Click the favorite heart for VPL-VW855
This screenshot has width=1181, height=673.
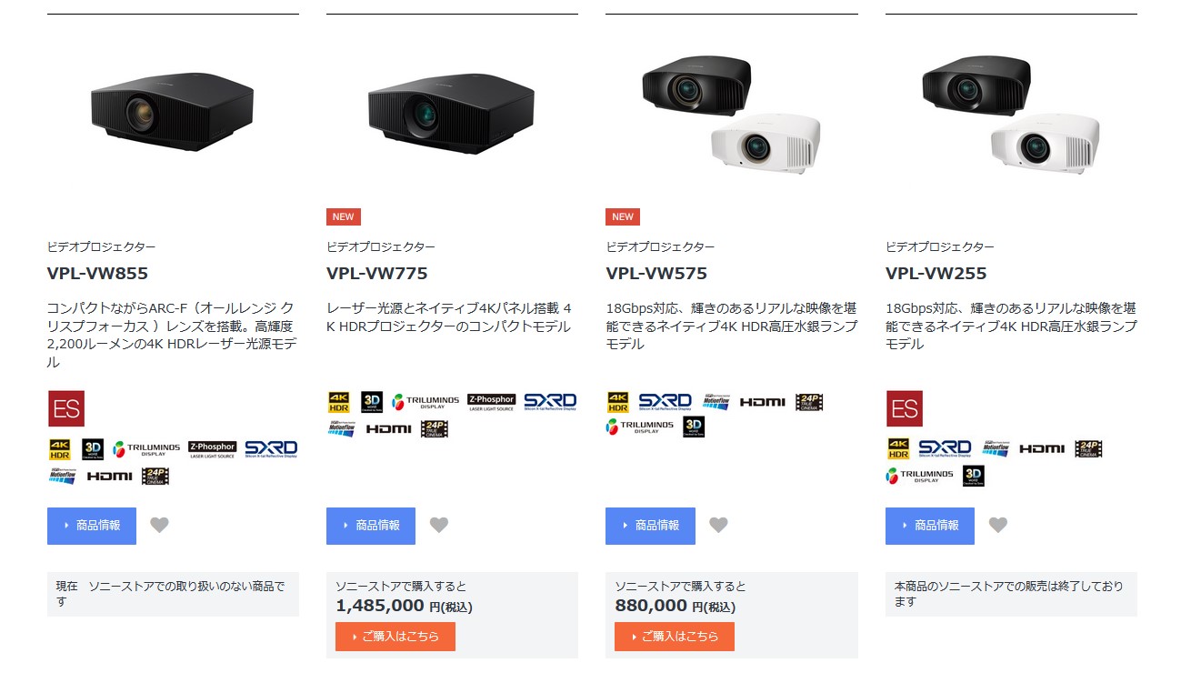pos(159,525)
